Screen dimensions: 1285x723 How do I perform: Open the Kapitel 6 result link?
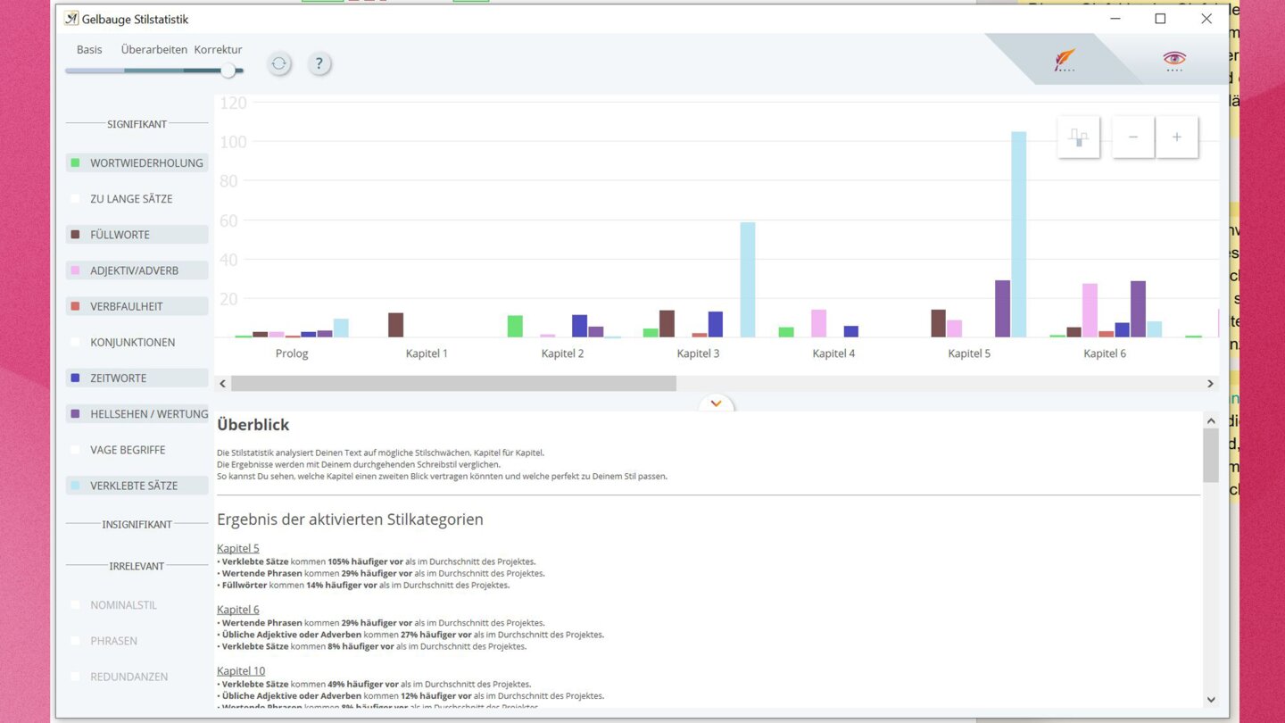237,610
